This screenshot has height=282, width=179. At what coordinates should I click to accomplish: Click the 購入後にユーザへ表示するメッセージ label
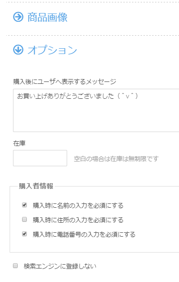[x=65, y=81]
